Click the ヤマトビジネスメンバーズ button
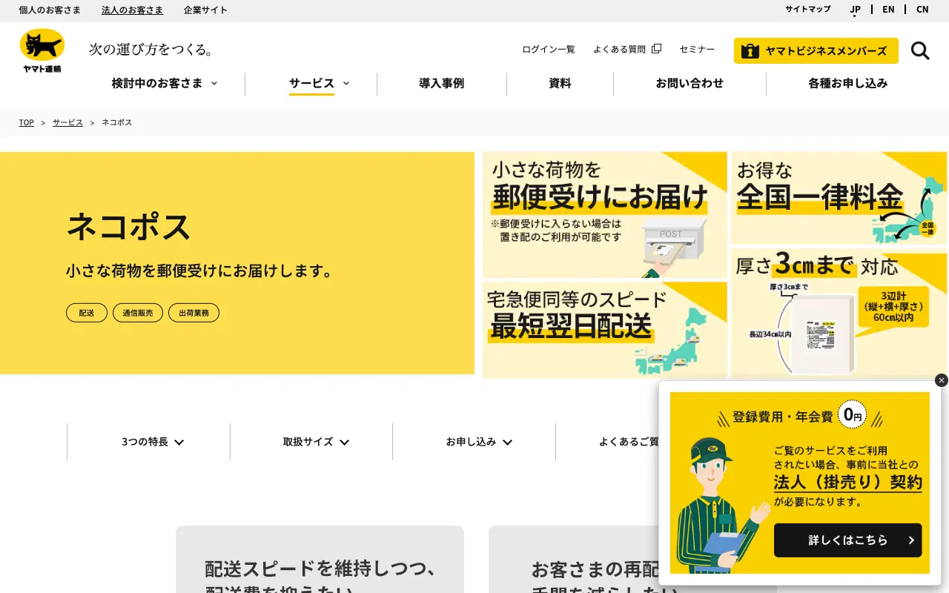This screenshot has height=593, width=949. coord(816,51)
